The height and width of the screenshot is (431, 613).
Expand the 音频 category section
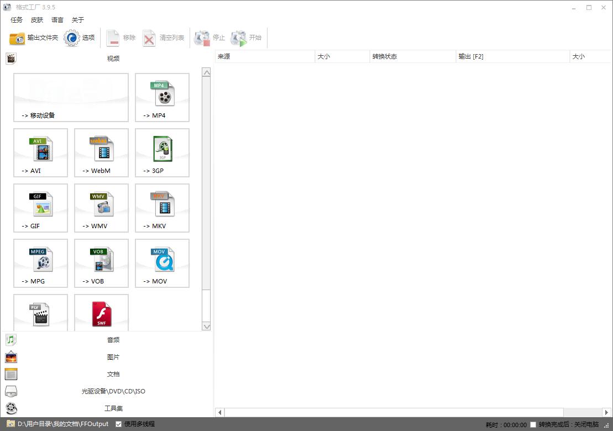click(113, 340)
